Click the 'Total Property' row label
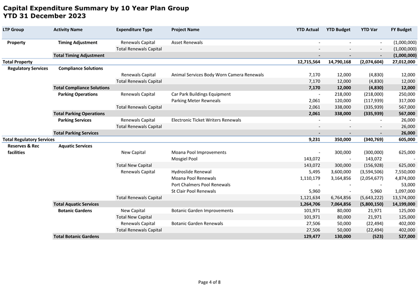This screenshot has width=419, height=297. point(17,62)
